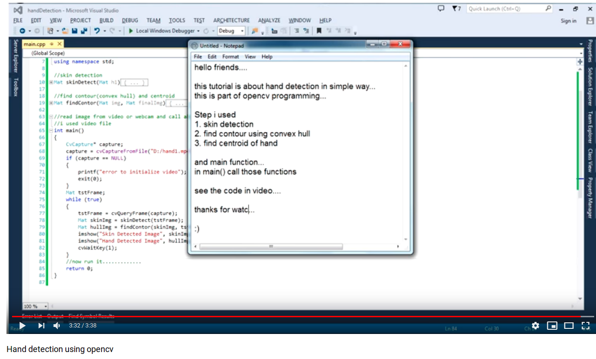Play the video

click(22, 326)
